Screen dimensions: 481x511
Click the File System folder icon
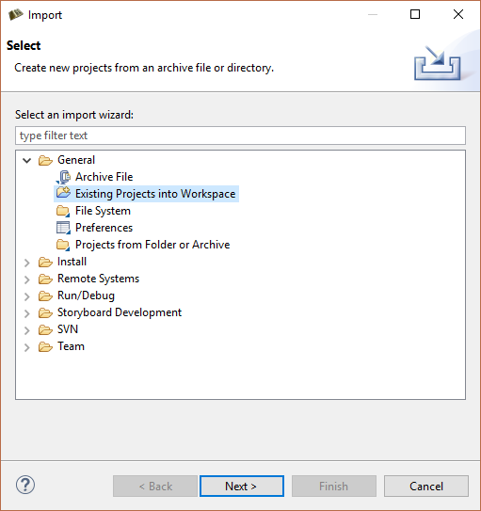63,211
